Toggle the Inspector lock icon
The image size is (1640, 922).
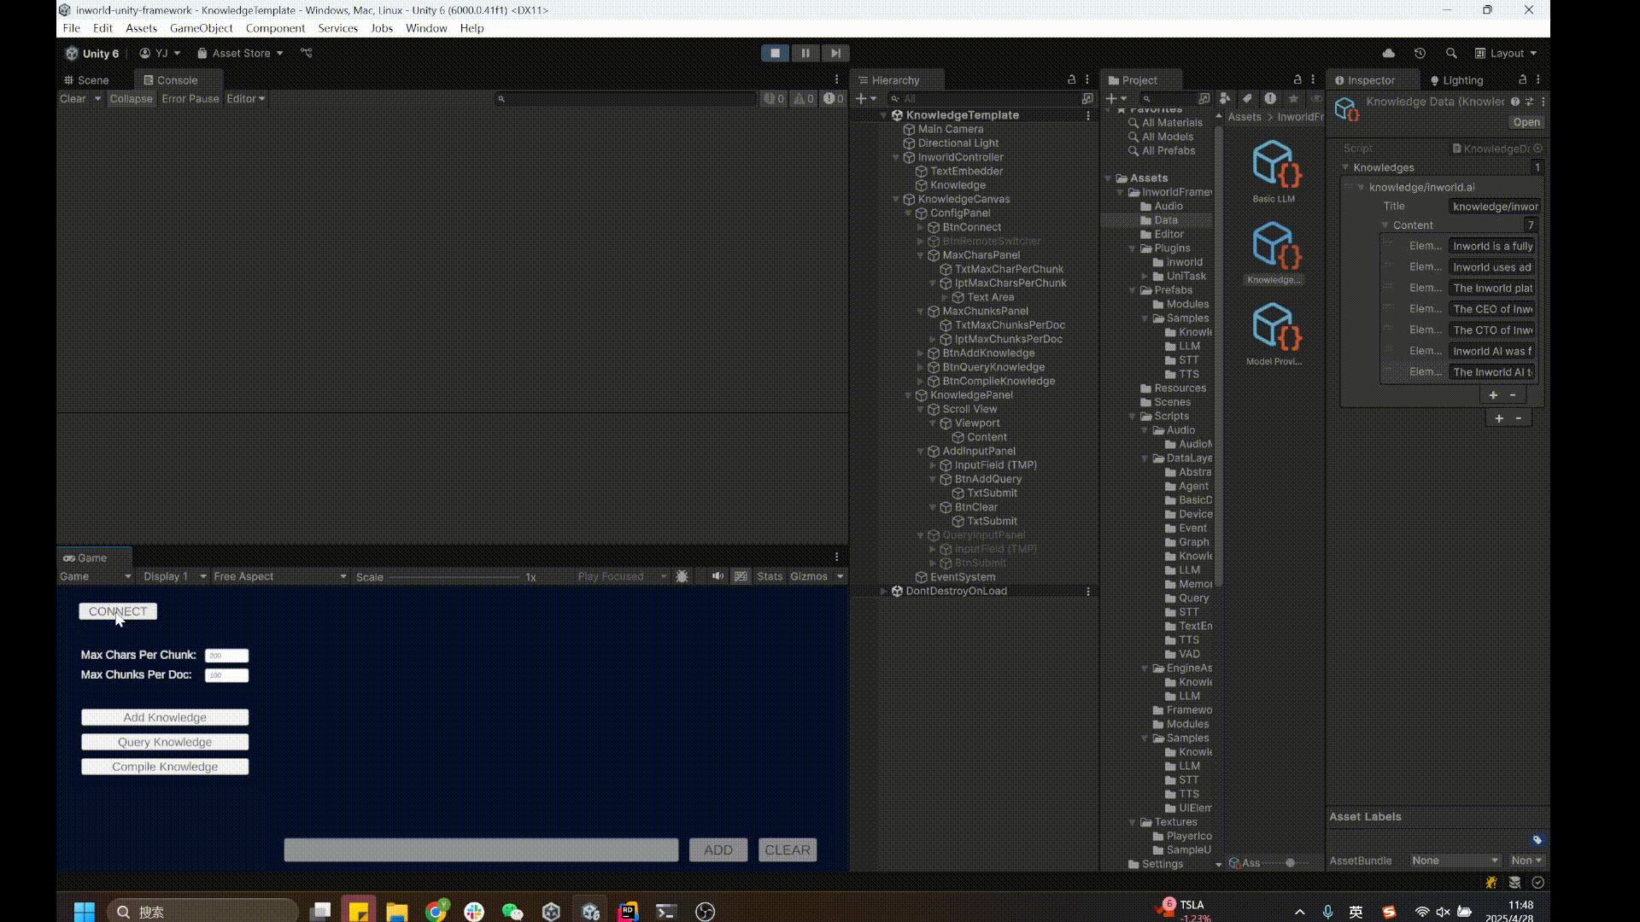1522,79
